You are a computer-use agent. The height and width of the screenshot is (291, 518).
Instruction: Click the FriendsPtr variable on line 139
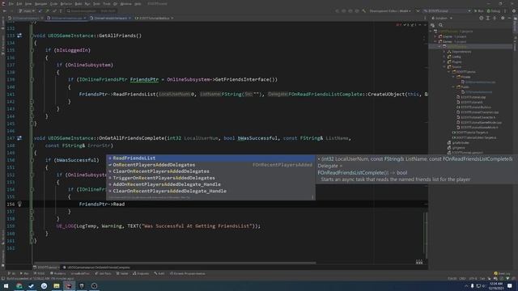[144, 79]
